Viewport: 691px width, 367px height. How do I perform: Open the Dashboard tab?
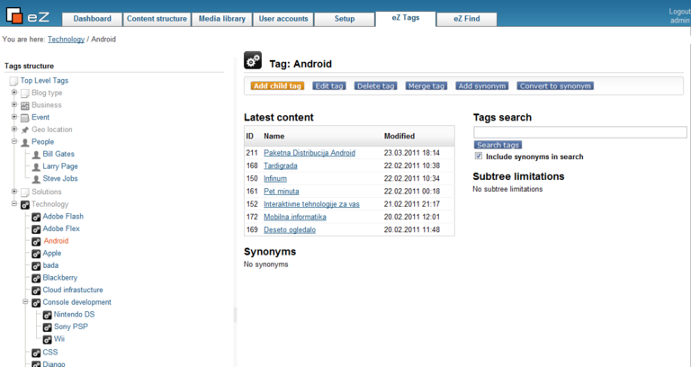(92, 19)
